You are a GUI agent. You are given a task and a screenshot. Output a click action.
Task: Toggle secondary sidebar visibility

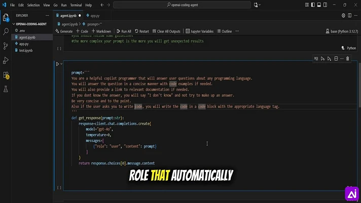coord(325,5)
